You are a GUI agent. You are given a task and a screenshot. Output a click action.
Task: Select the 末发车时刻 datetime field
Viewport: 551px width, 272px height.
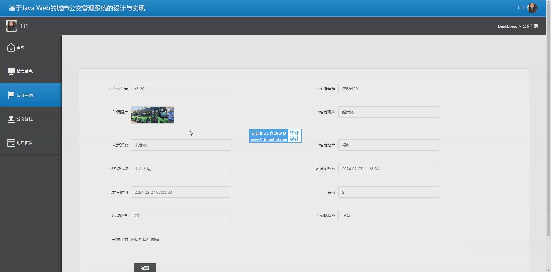coord(181,192)
